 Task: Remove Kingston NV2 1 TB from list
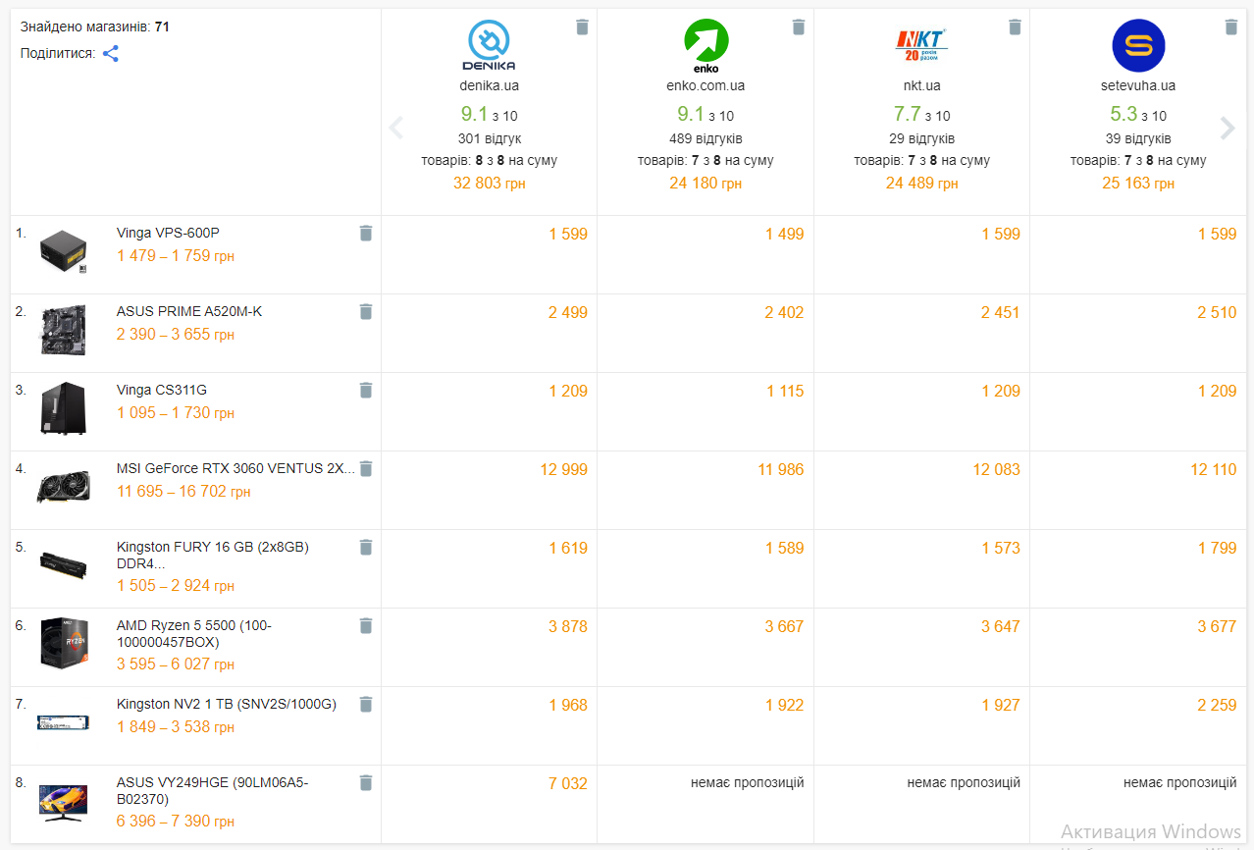point(366,704)
